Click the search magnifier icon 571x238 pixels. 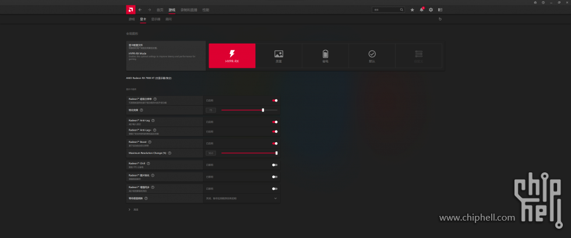pyautogui.click(x=401, y=10)
